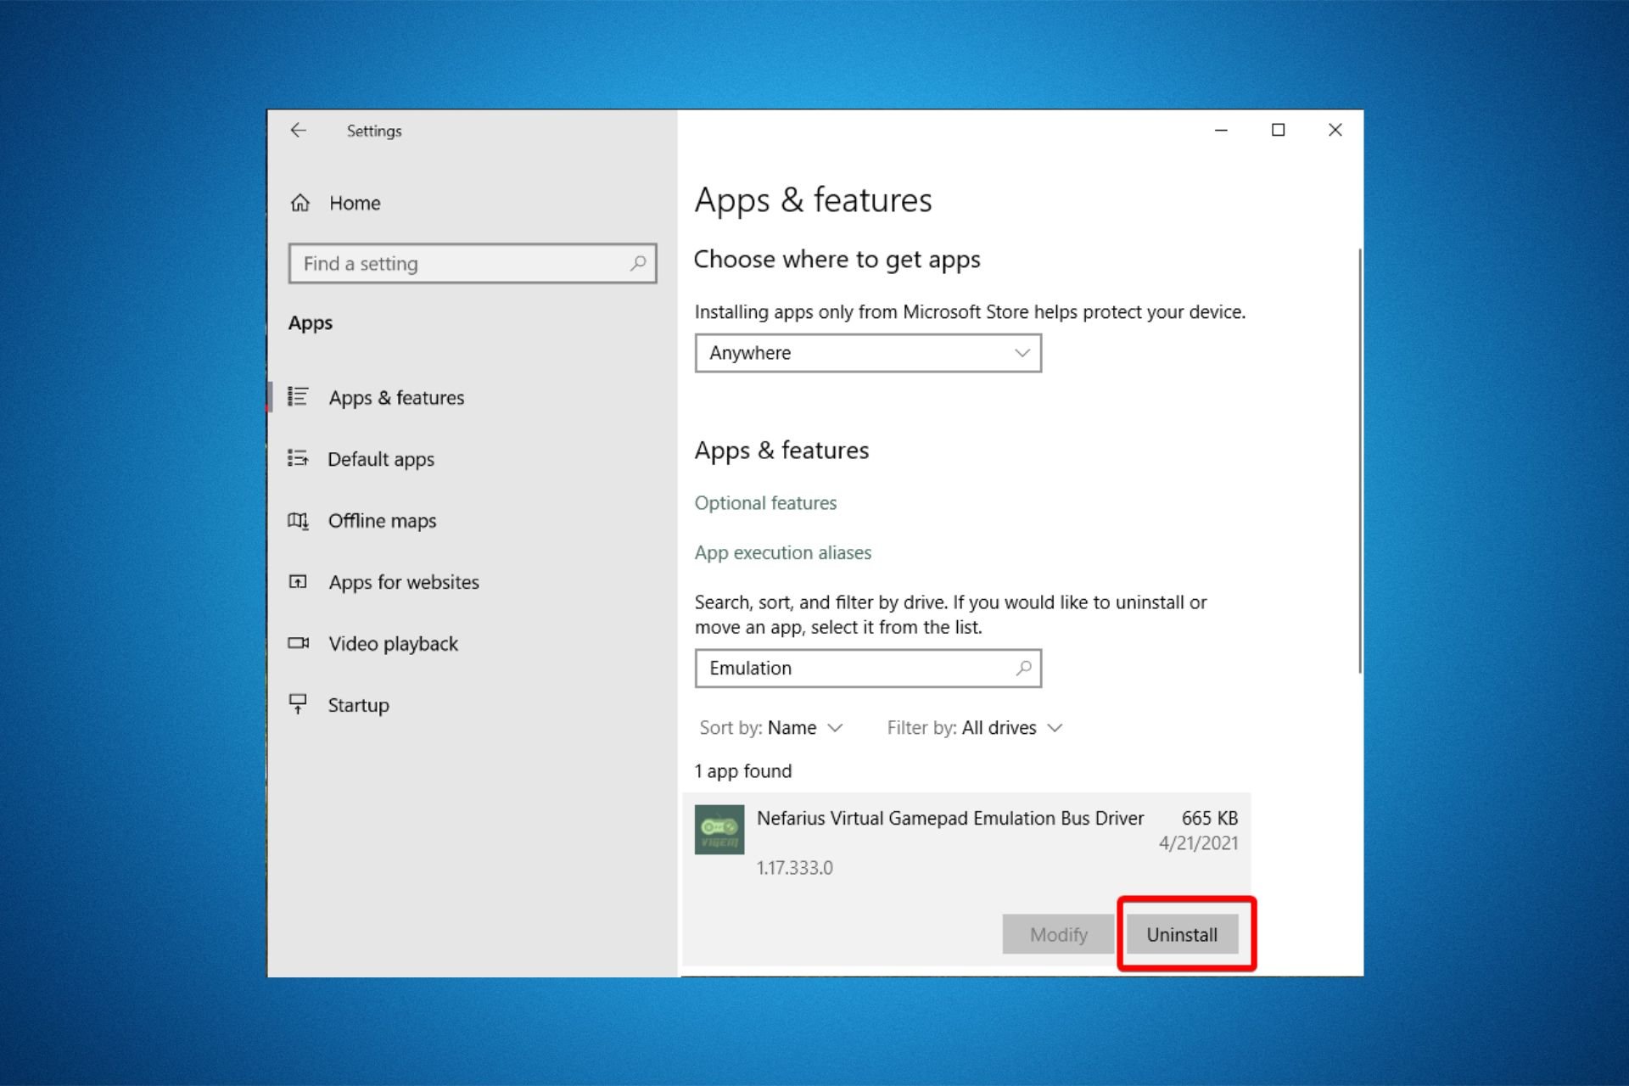Click the Default apps sidebar icon

(x=298, y=458)
